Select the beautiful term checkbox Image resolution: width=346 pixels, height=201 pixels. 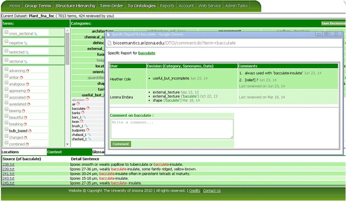click(x=6, y=117)
